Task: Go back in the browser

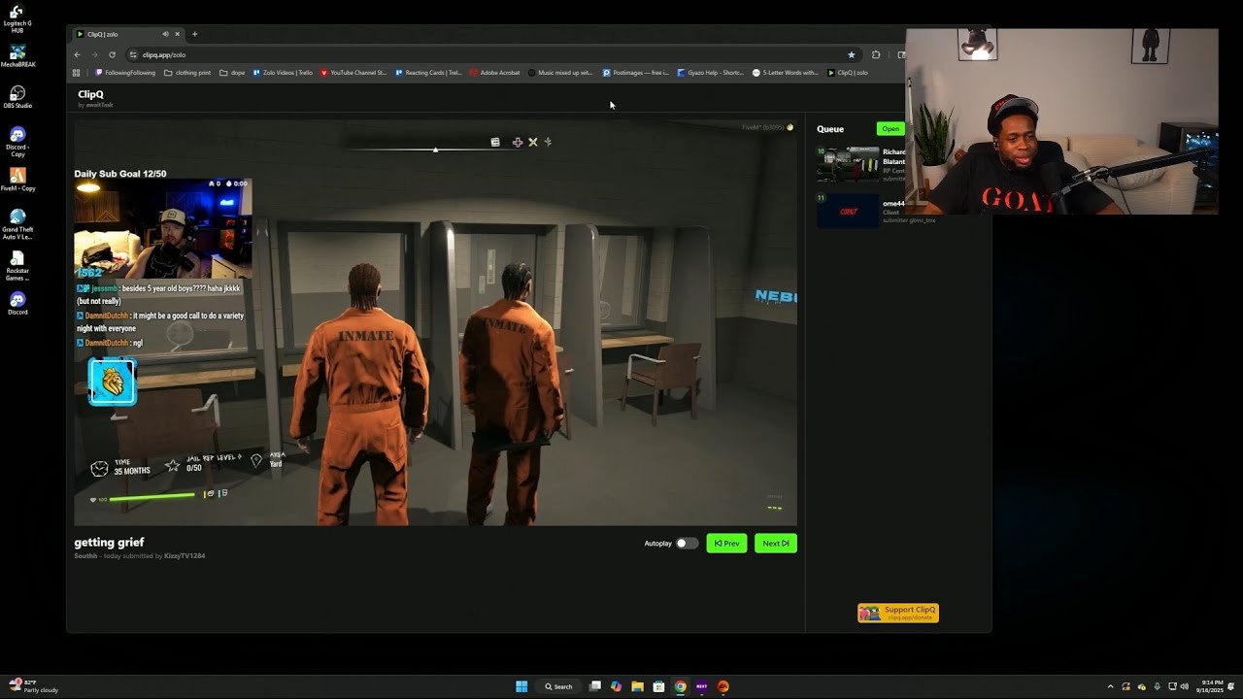Action: [77, 54]
